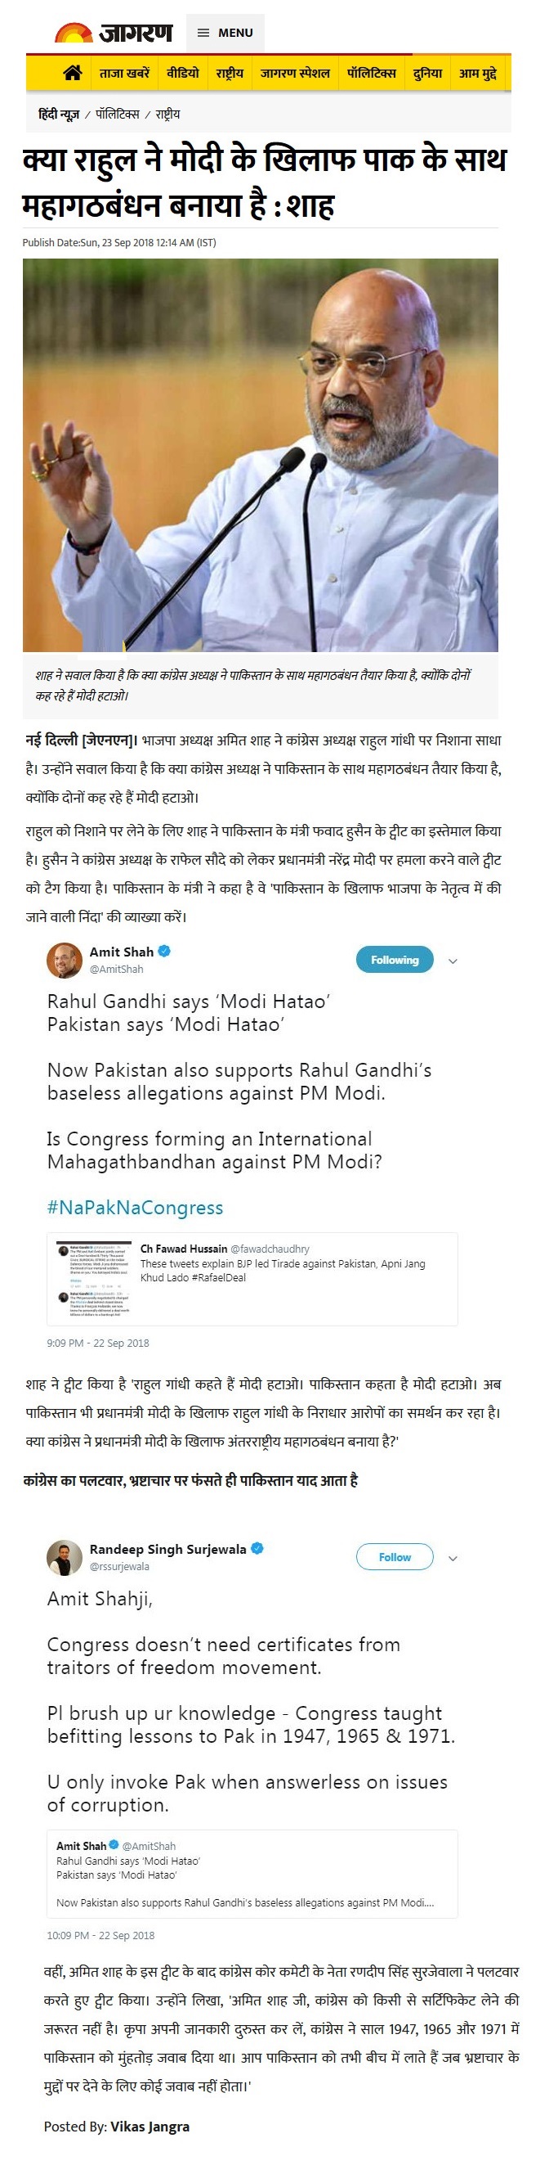Select the ताजा खबरें navigation tab
The height and width of the screenshot is (2165, 549).
pos(124,73)
